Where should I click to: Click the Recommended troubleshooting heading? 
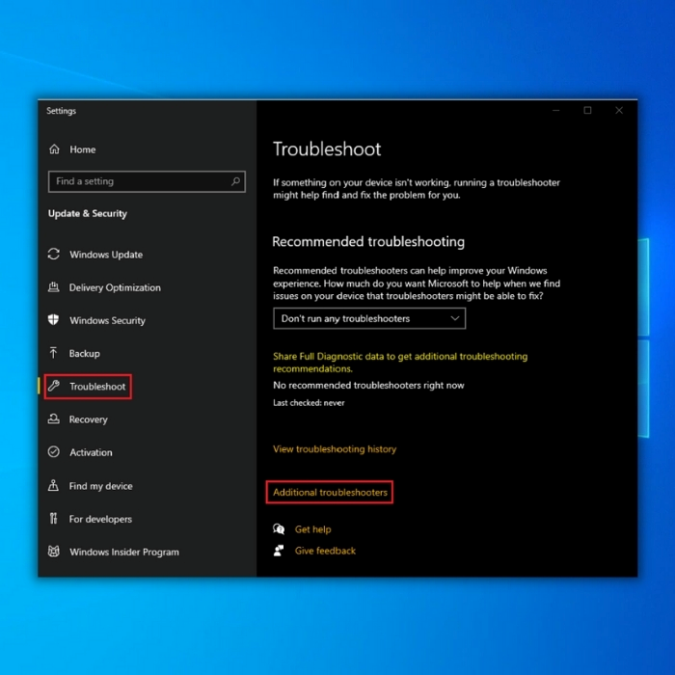(368, 241)
